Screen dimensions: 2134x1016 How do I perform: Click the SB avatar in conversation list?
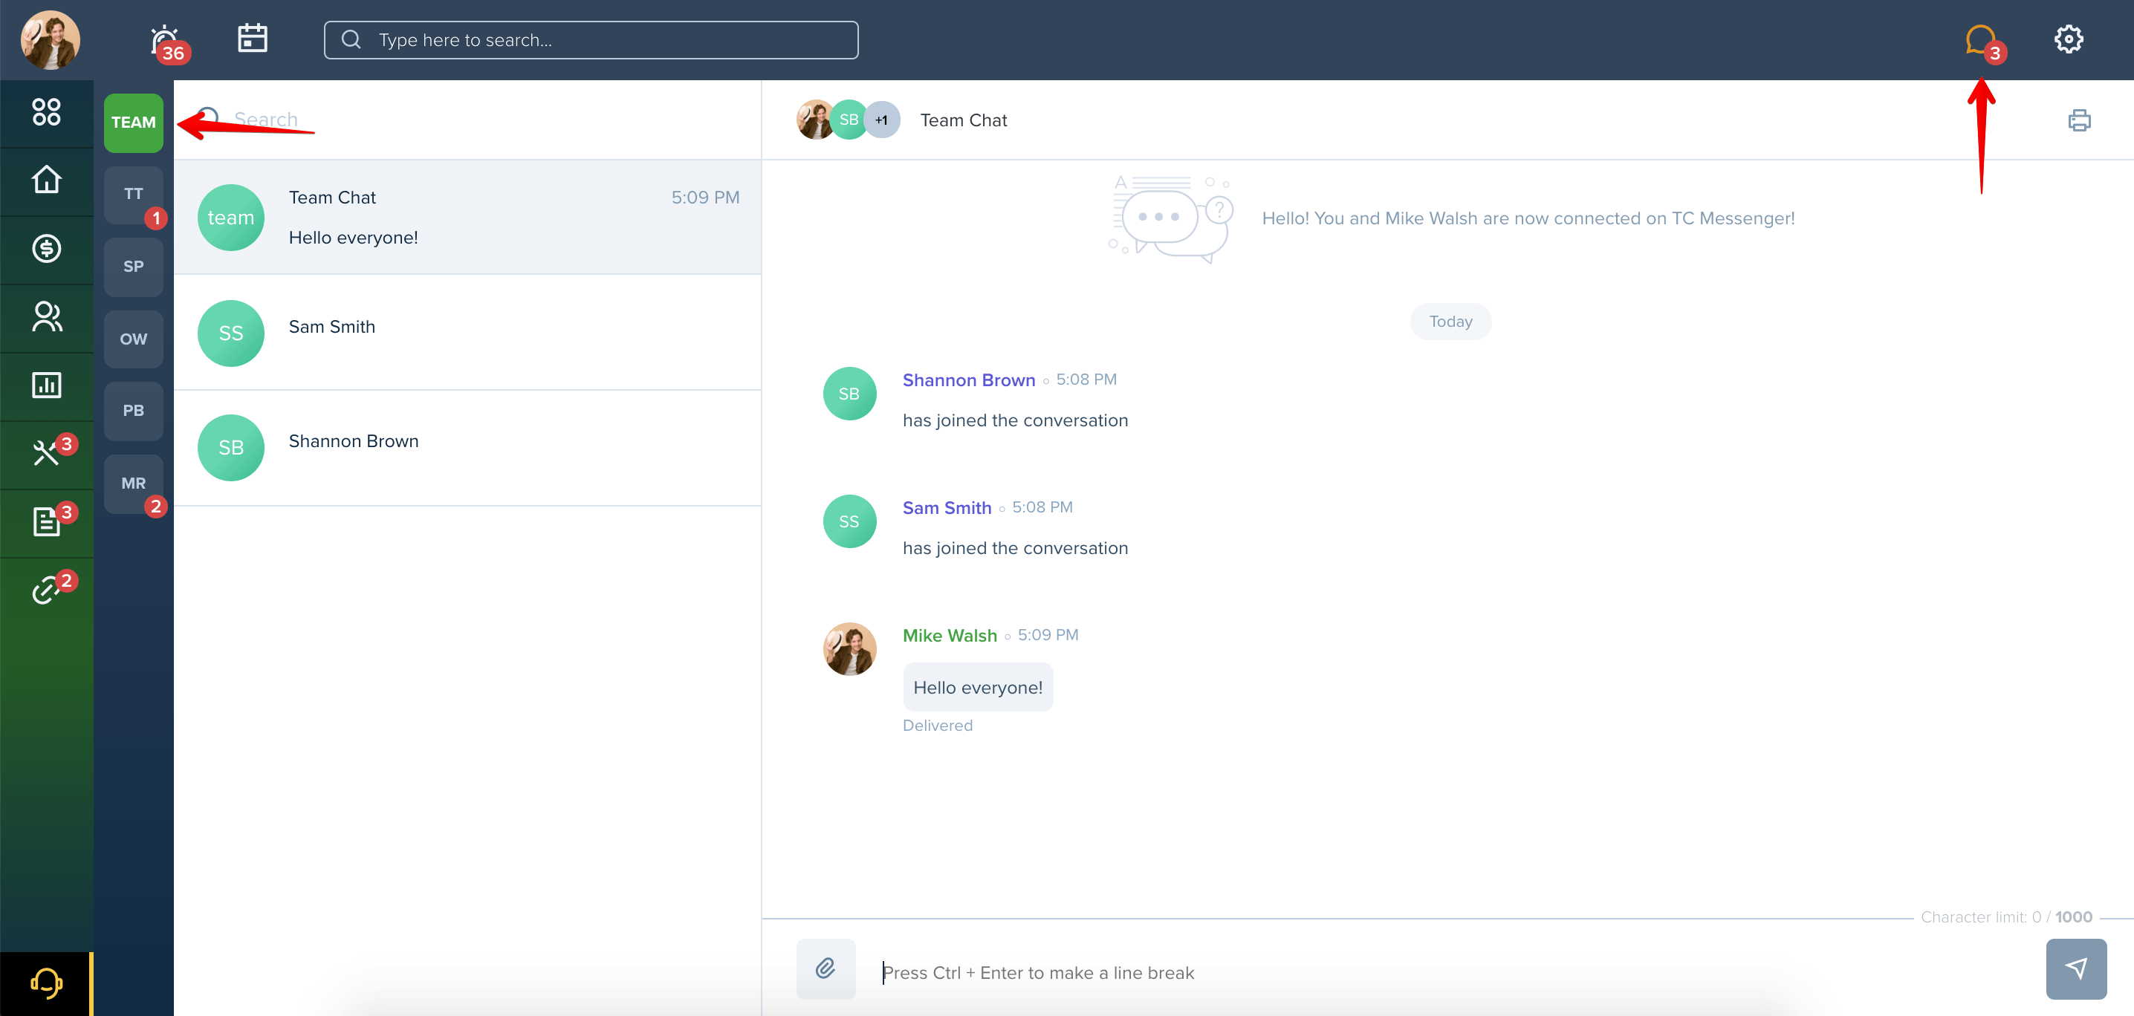tap(230, 448)
